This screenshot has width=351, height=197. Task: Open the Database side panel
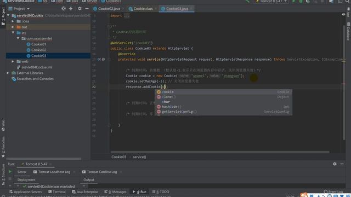(348, 31)
